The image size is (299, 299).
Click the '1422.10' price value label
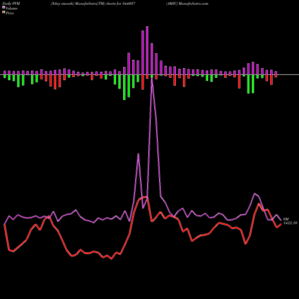pyautogui.click(x=290, y=223)
